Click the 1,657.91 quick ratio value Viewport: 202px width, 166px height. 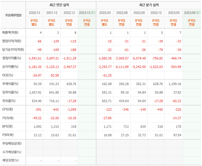tap(35, 92)
